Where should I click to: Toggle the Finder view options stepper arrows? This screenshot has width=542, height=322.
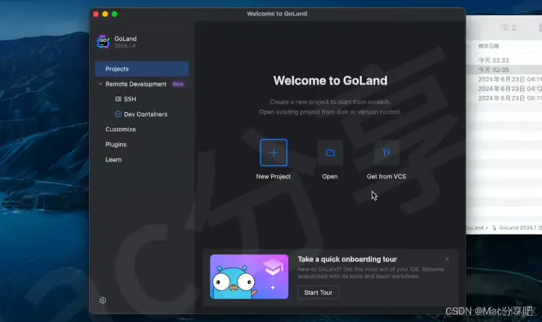[x=513, y=27]
